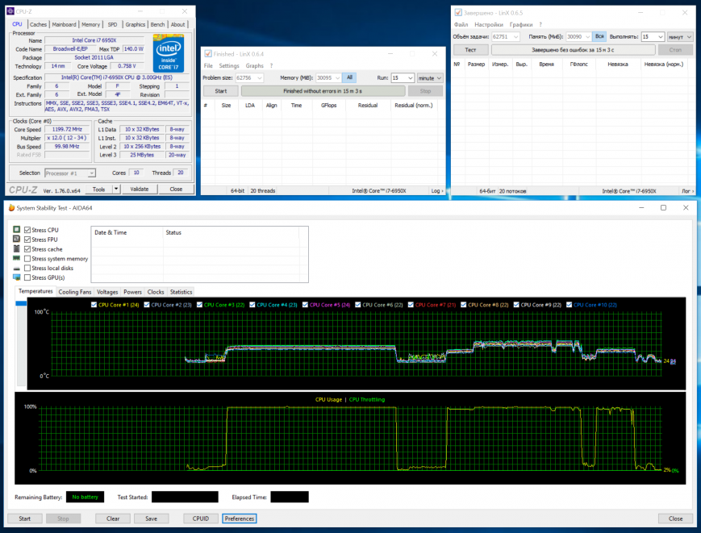The image size is (701, 533).
Task: Open the AIDA64 Voltages tab
Action: pos(107,292)
